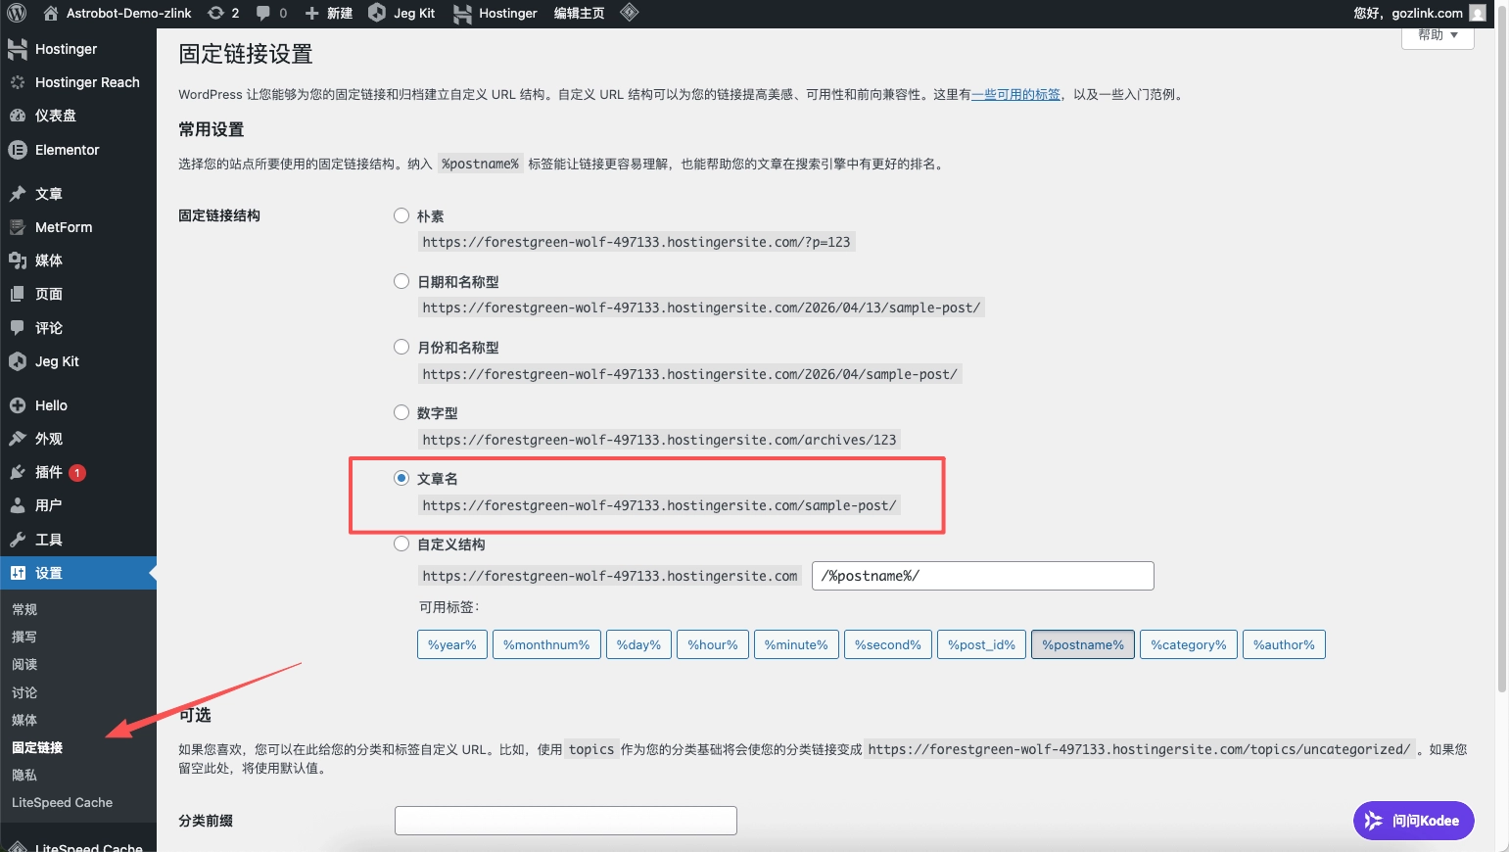Viewport: 1509px width, 852px height.
Task: Open the 用户 users icon
Action: point(18,505)
